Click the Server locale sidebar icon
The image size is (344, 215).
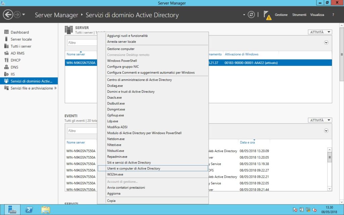tap(6, 39)
